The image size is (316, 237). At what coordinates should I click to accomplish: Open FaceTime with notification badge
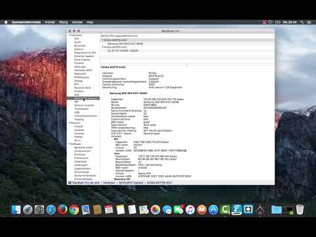[178, 210]
